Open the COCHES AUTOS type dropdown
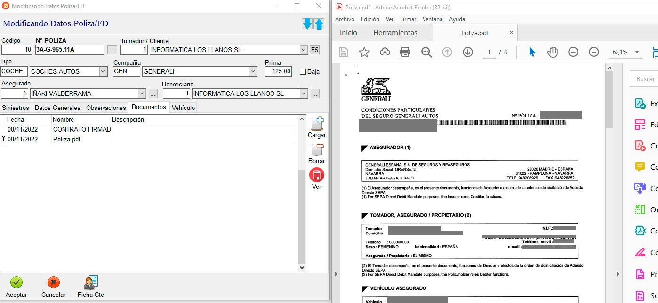658x303 pixels. pos(103,71)
